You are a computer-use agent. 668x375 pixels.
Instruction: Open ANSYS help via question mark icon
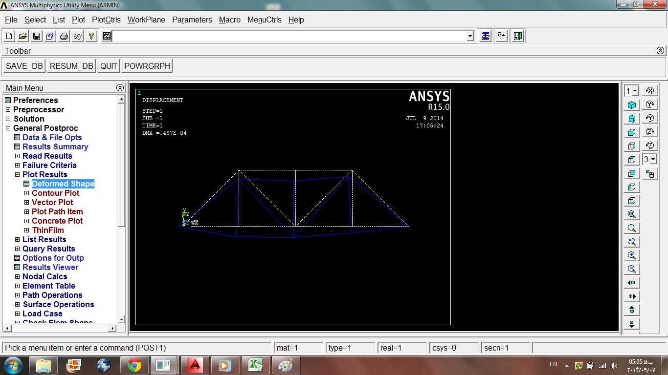pos(91,36)
